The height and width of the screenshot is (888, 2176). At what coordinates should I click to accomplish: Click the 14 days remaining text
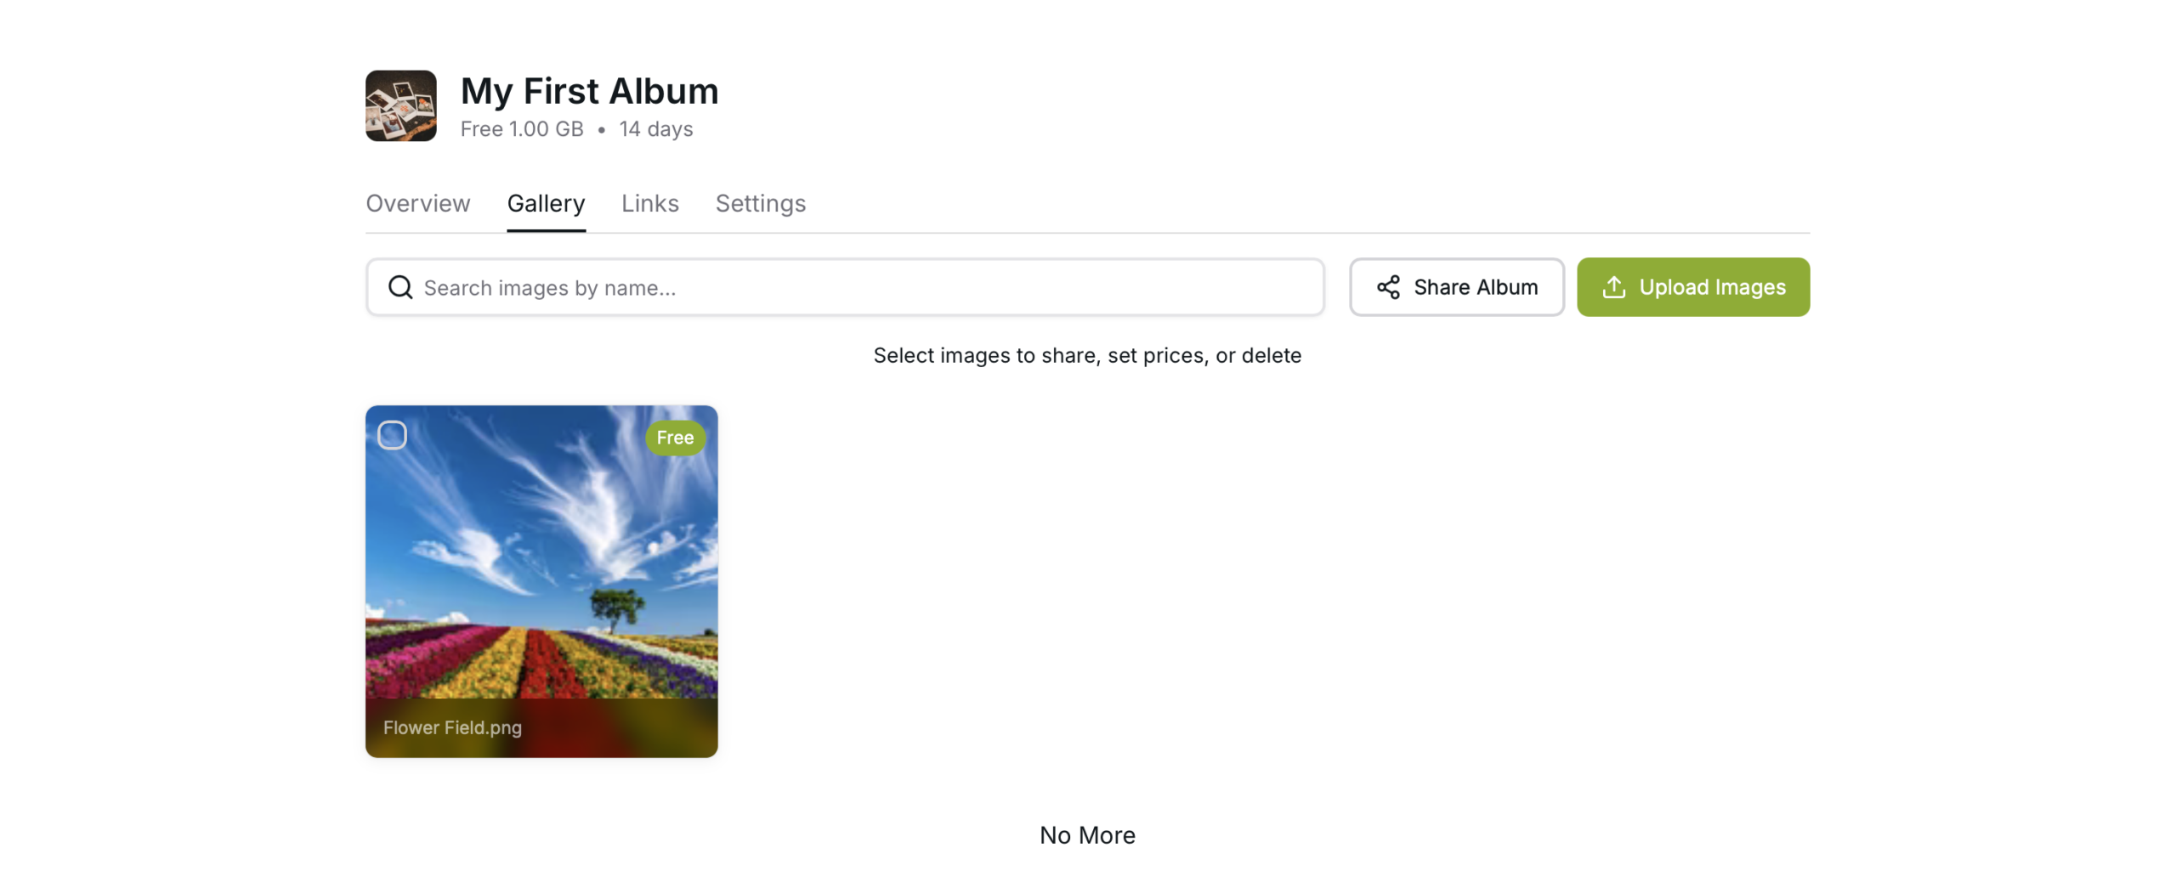click(655, 129)
